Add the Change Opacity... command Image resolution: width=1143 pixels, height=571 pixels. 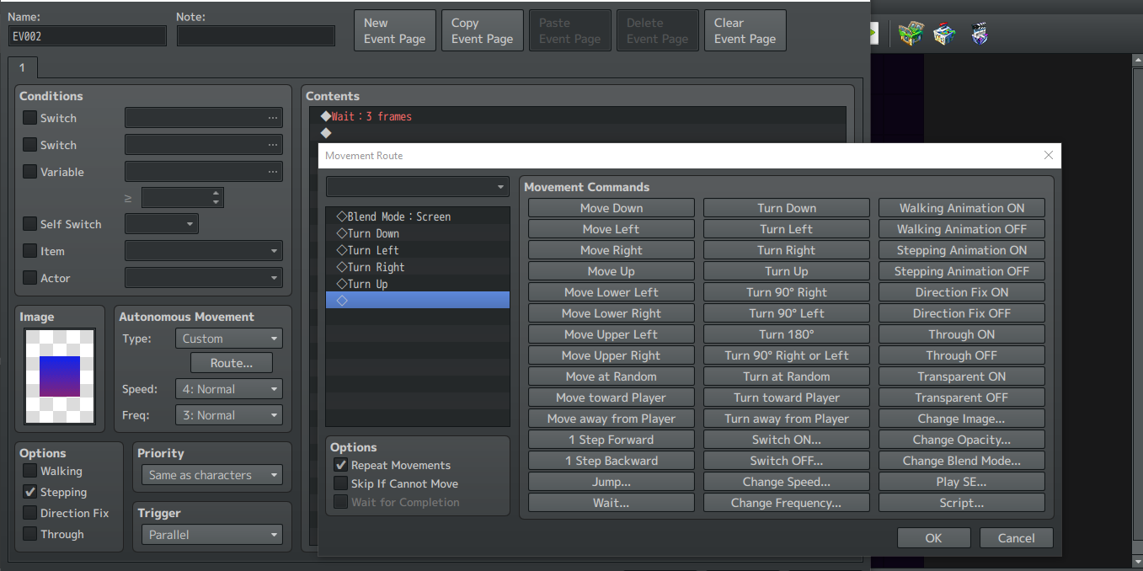click(x=962, y=440)
